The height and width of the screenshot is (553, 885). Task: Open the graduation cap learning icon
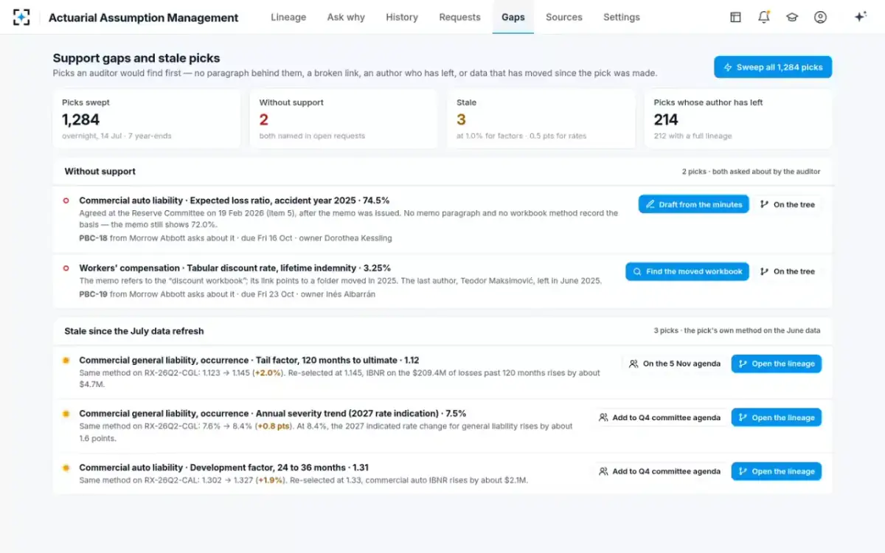(792, 17)
